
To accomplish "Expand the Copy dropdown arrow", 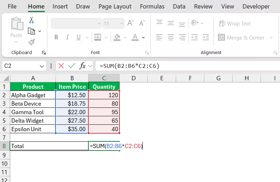I will (x=40, y=31).
